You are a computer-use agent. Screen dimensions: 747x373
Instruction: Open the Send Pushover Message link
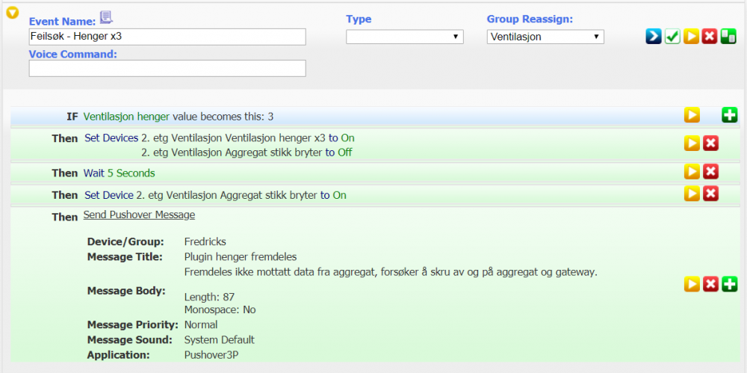click(x=139, y=215)
